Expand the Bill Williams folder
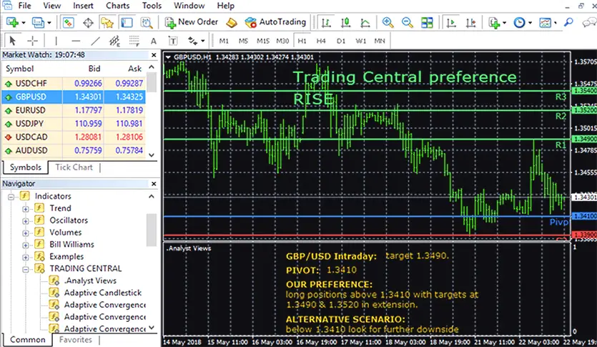597x347 pixels. point(26,245)
